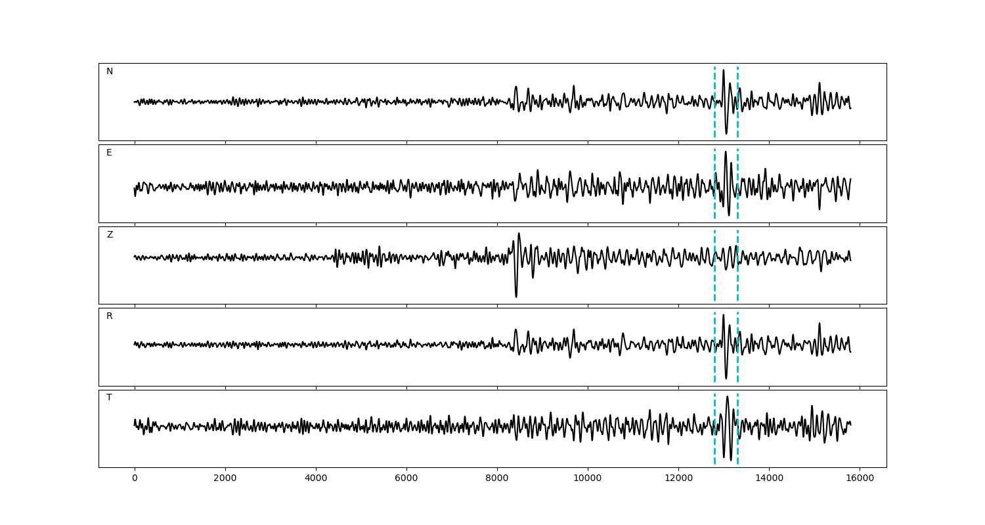This screenshot has height=525, width=985.
Task: Click the 2000 x-axis tick label
Action: pos(225,479)
